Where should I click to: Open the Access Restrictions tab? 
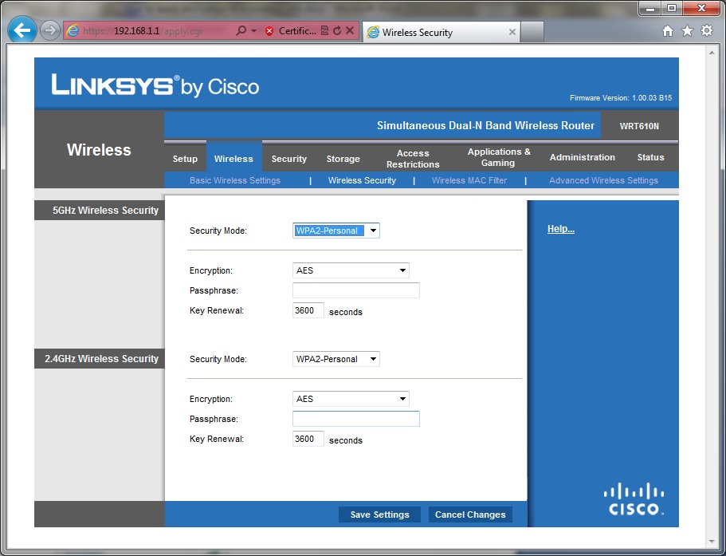[413, 159]
